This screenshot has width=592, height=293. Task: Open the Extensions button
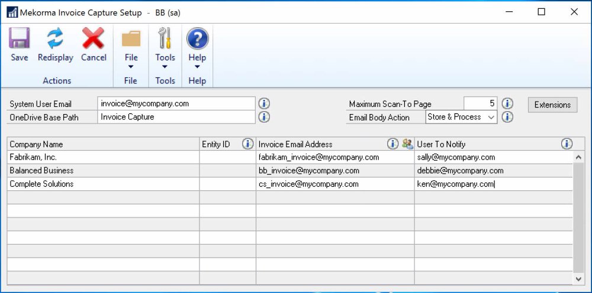[552, 105]
